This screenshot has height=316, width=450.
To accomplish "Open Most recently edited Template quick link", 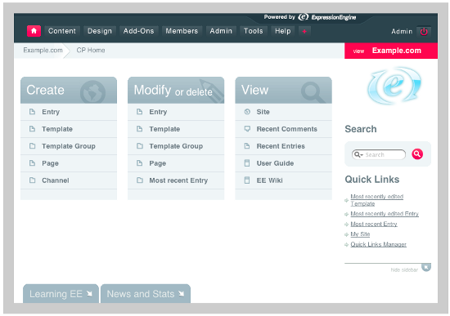I will coord(377,200).
